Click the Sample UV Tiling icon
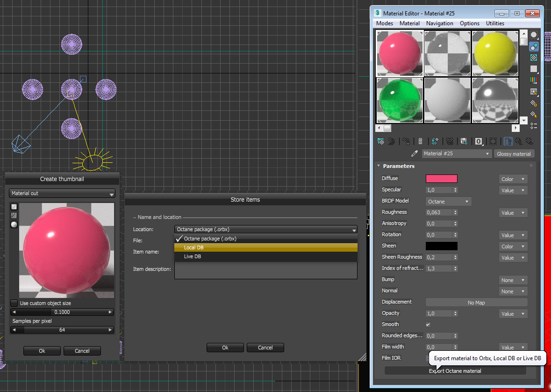 click(534, 69)
